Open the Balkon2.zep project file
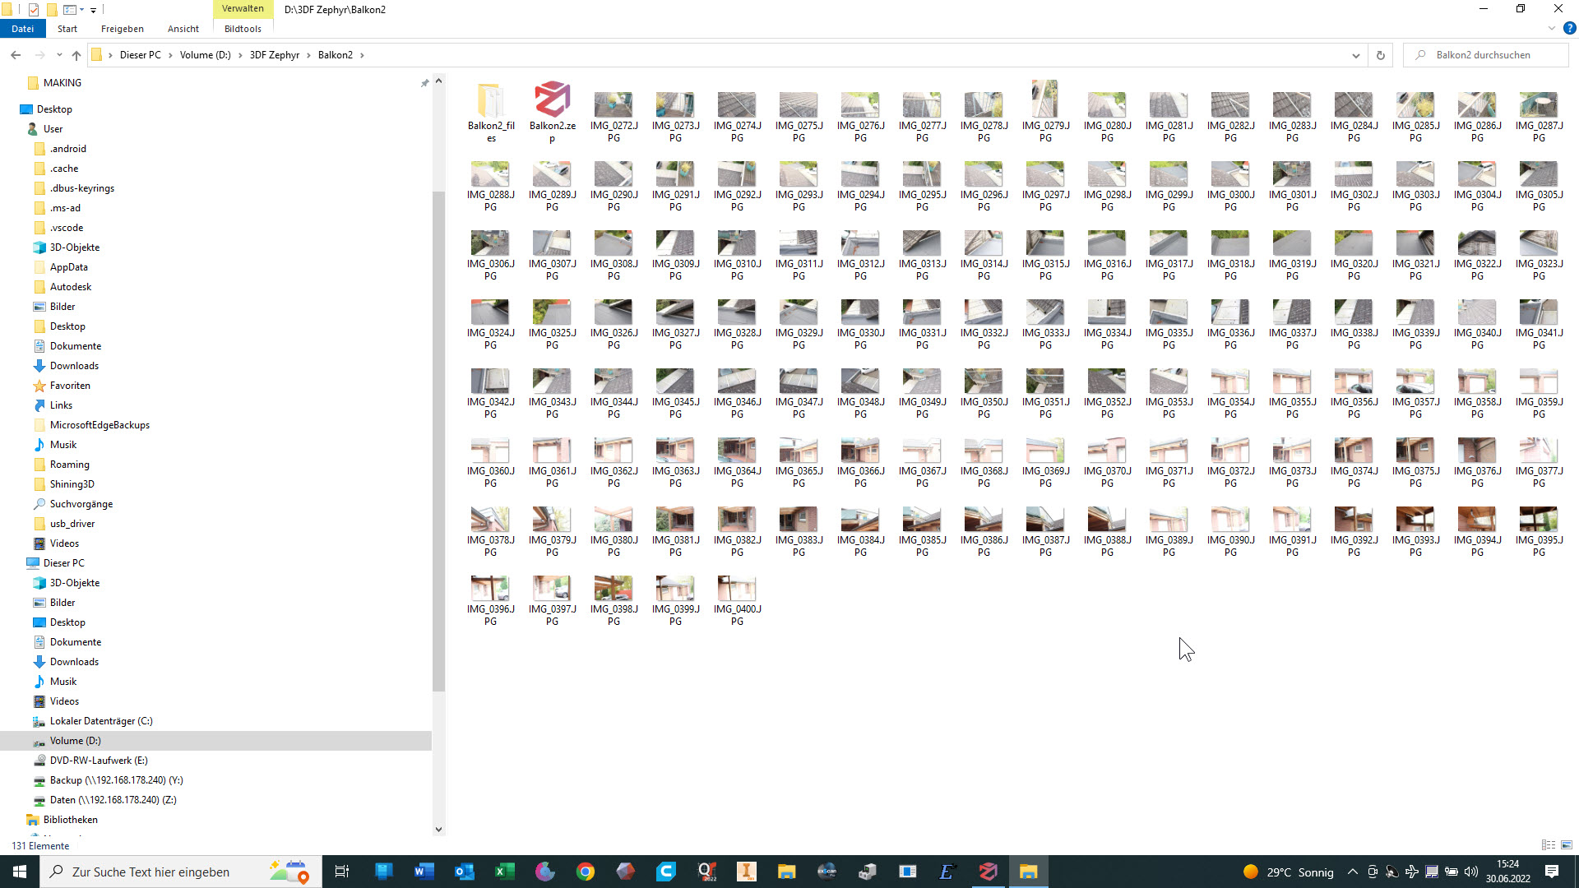The width and height of the screenshot is (1579, 888). pyautogui.click(x=552, y=101)
